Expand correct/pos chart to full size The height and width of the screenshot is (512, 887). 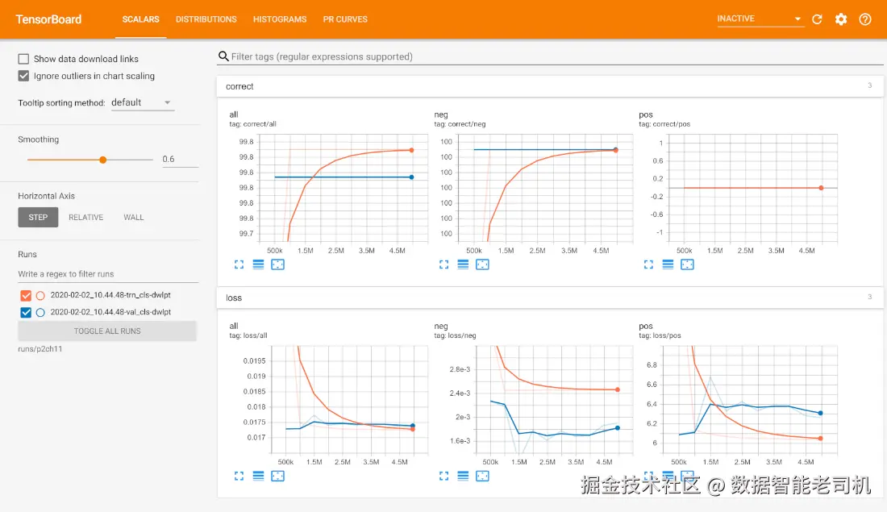[648, 264]
